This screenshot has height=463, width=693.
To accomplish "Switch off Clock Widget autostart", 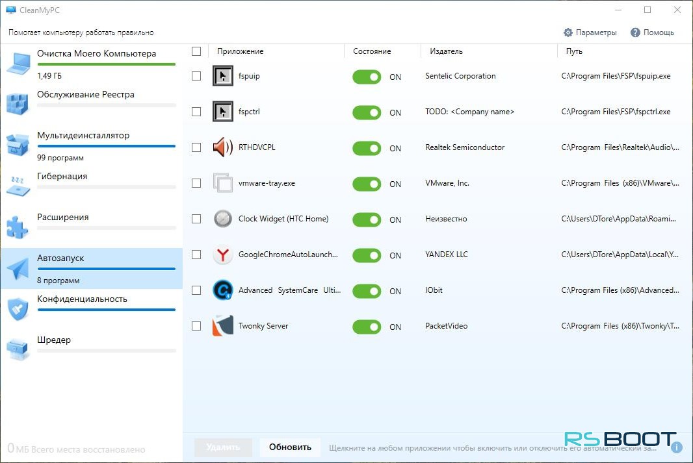I will (367, 219).
